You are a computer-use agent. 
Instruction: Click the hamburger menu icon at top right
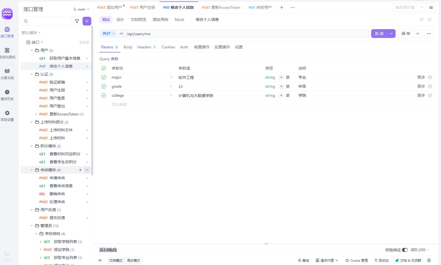[x=431, y=7]
